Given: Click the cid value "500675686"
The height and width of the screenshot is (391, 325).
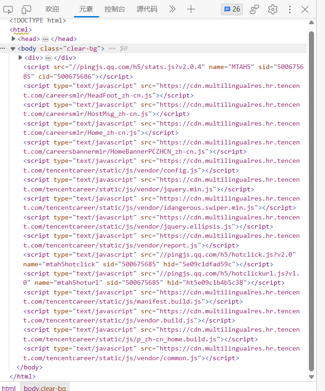Looking at the screenshot, I should tap(74, 76).
